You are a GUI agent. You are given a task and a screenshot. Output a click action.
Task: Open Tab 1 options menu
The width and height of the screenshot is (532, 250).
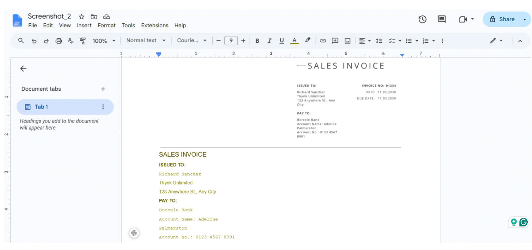[103, 107]
